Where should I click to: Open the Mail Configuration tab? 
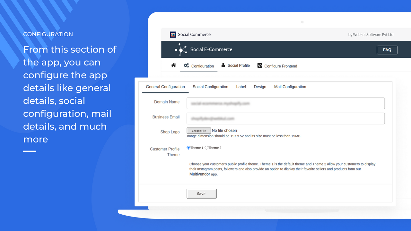(290, 87)
